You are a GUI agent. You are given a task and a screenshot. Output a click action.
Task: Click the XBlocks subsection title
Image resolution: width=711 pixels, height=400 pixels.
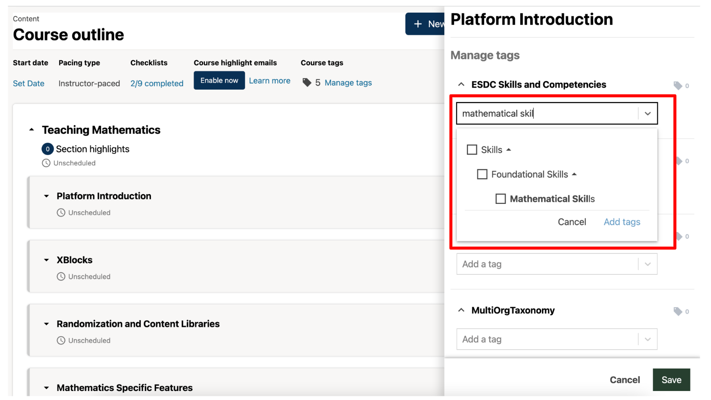point(74,260)
